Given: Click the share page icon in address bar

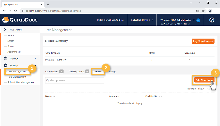Looking at the screenshot, I should (x=197, y=11).
